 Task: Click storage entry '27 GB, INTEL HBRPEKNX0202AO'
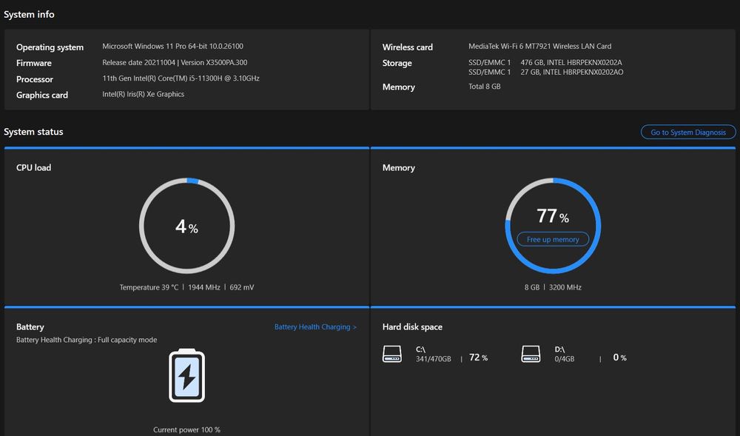pos(571,73)
